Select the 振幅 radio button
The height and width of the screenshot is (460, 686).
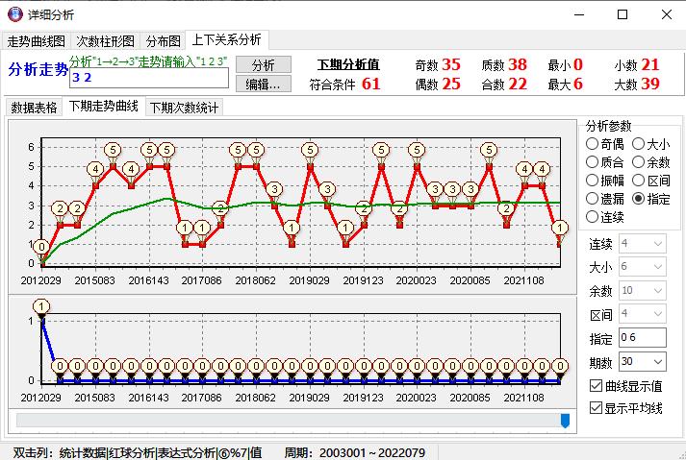605,181
